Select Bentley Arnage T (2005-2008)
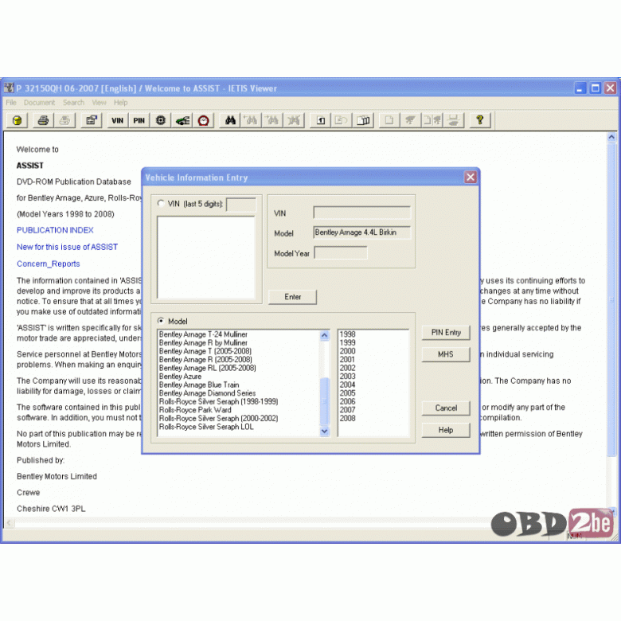621x621 pixels. [205, 351]
